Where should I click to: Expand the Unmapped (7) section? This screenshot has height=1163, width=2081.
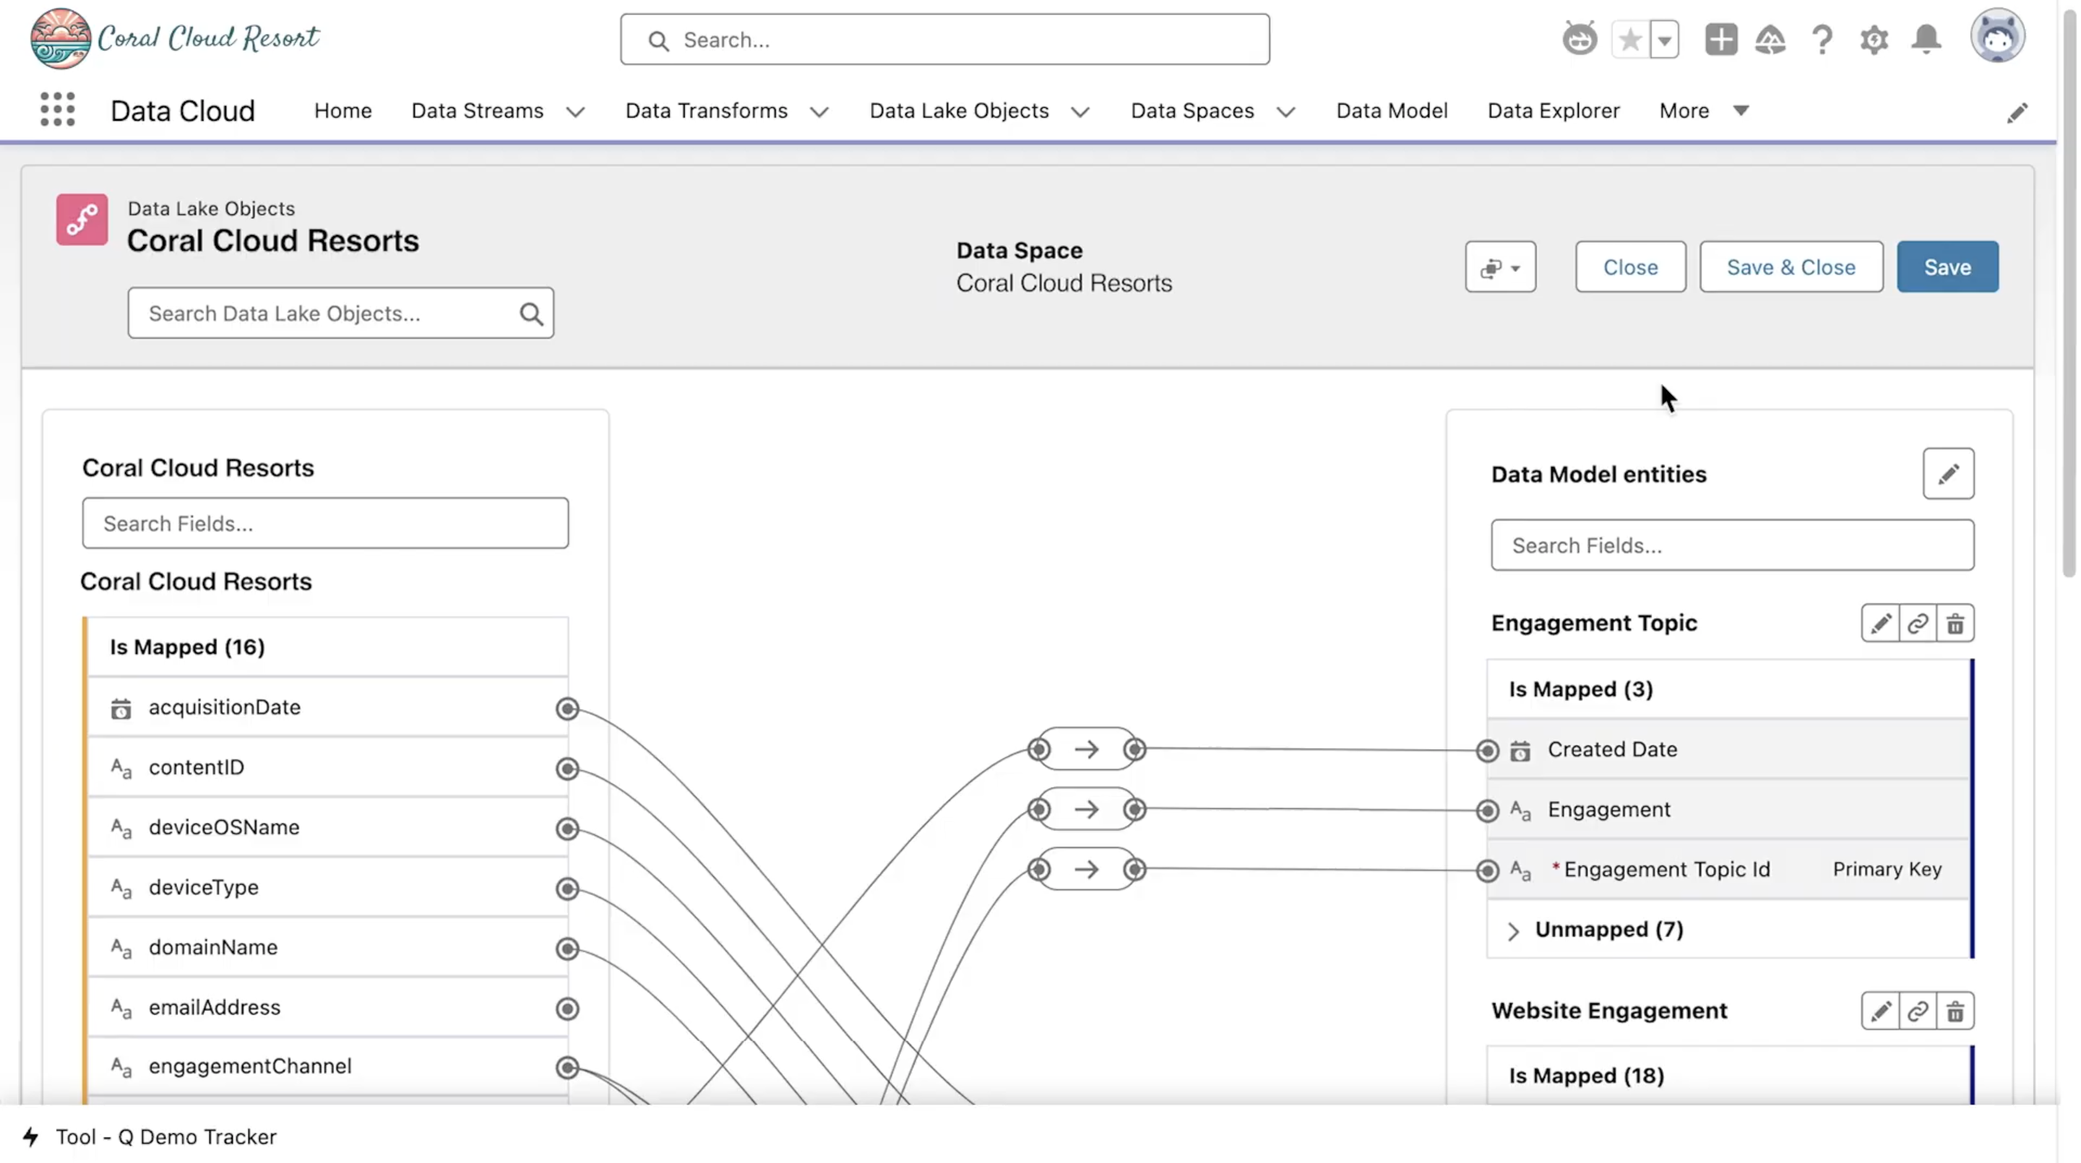pyautogui.click(x=1514, y=930)
